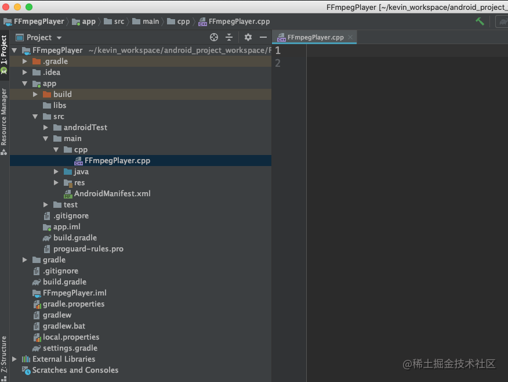The height and width of the screenshot is (382, 508).
Task: Expand the root-level gradle folder
Action: click(24, 260)
